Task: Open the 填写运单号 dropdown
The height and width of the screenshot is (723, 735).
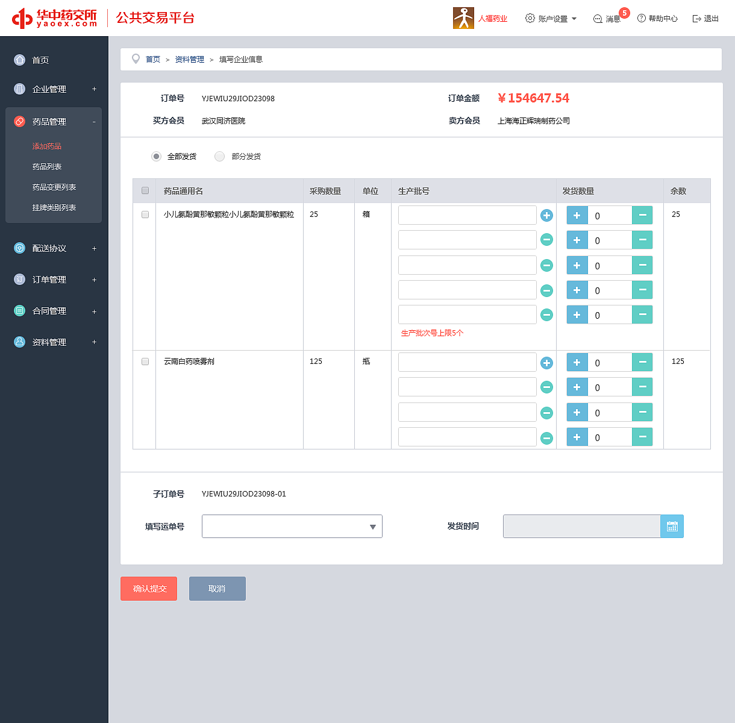Action: pyautogui.click(x=292, y=527)
